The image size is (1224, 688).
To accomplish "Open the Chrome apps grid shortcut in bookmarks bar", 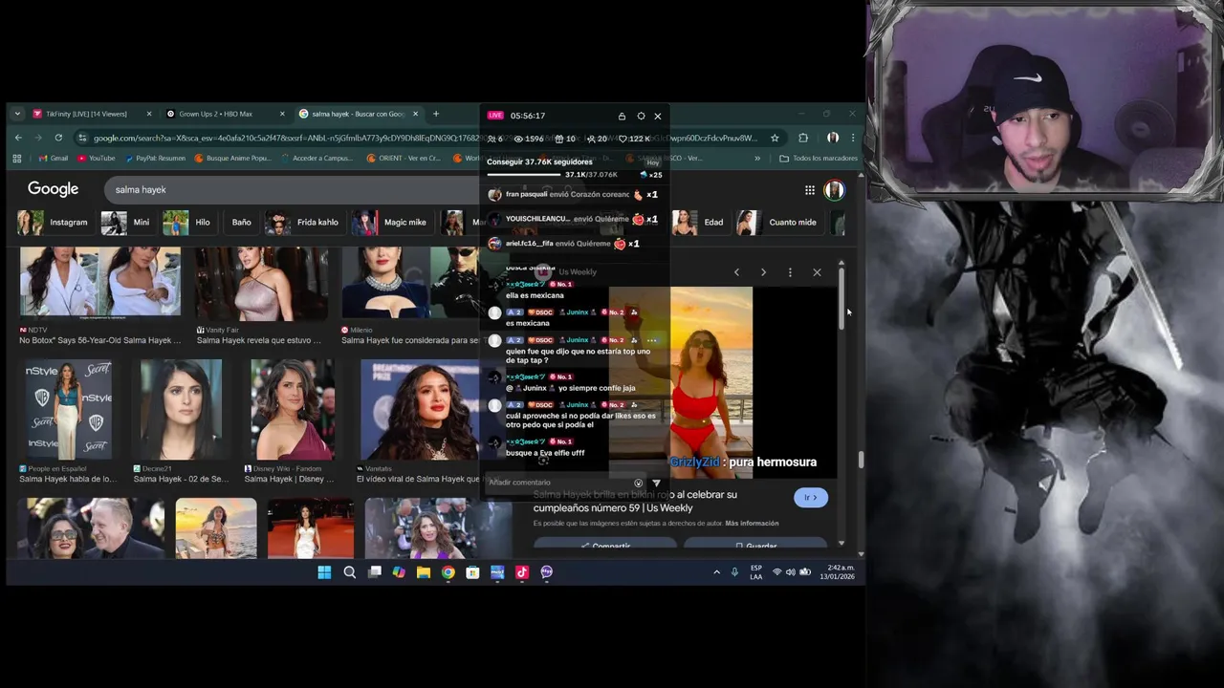I will pyautogui.click(x=17, y=159).
